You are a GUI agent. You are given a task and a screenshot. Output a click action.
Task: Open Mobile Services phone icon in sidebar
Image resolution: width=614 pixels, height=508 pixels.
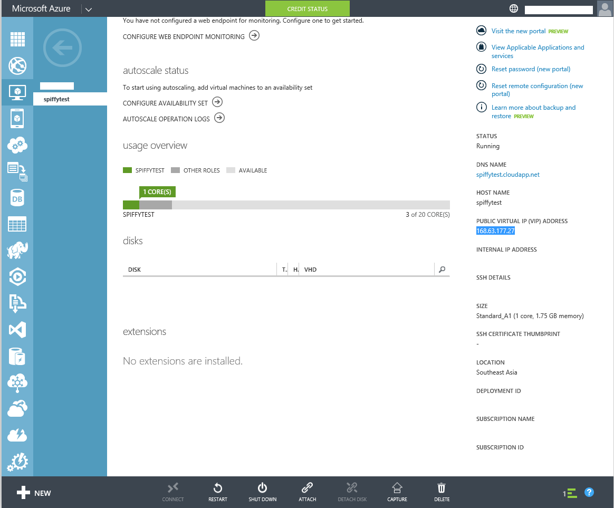[x=17, y=118]
